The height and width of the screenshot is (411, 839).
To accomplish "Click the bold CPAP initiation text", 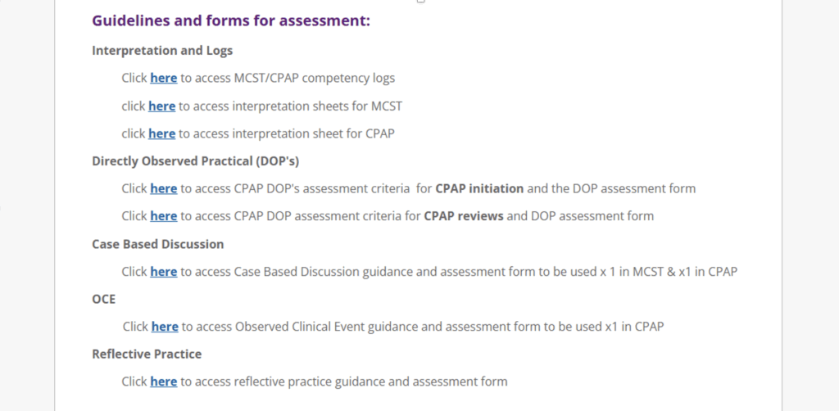I will coord(479,188).
